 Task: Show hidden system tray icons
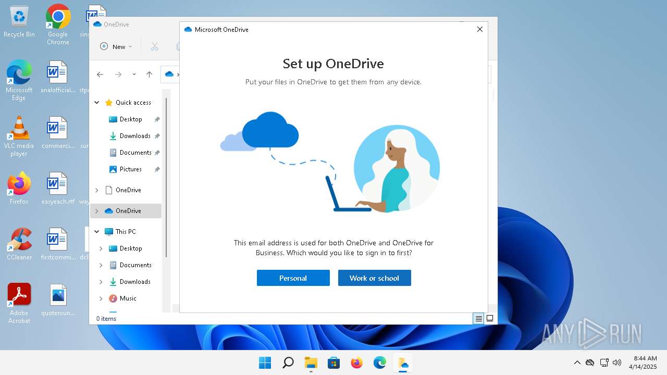coord(577,362)
